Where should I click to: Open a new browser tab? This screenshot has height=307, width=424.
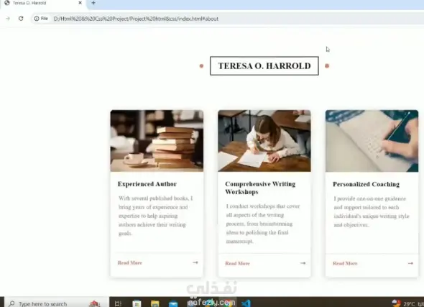click(x=93, y=3)
